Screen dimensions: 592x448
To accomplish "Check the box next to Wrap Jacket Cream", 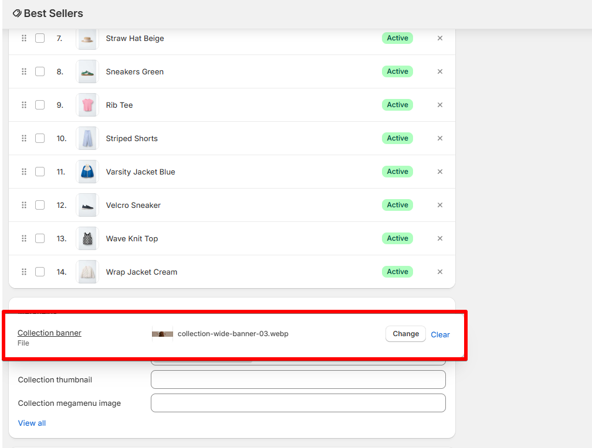I will 40,272.
